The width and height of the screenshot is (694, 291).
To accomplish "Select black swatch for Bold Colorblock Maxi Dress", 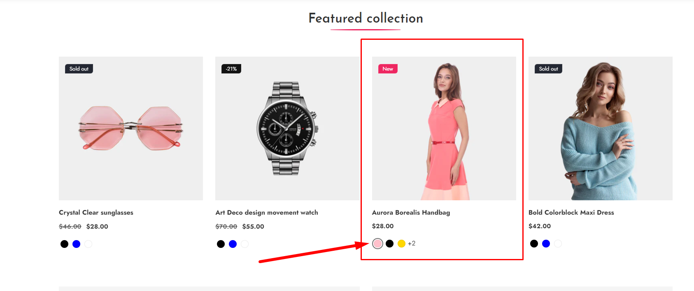I will click(534, 244).
